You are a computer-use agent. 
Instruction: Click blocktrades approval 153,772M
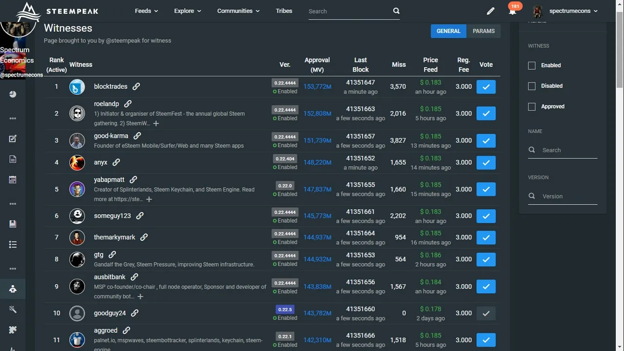[317, 87]
